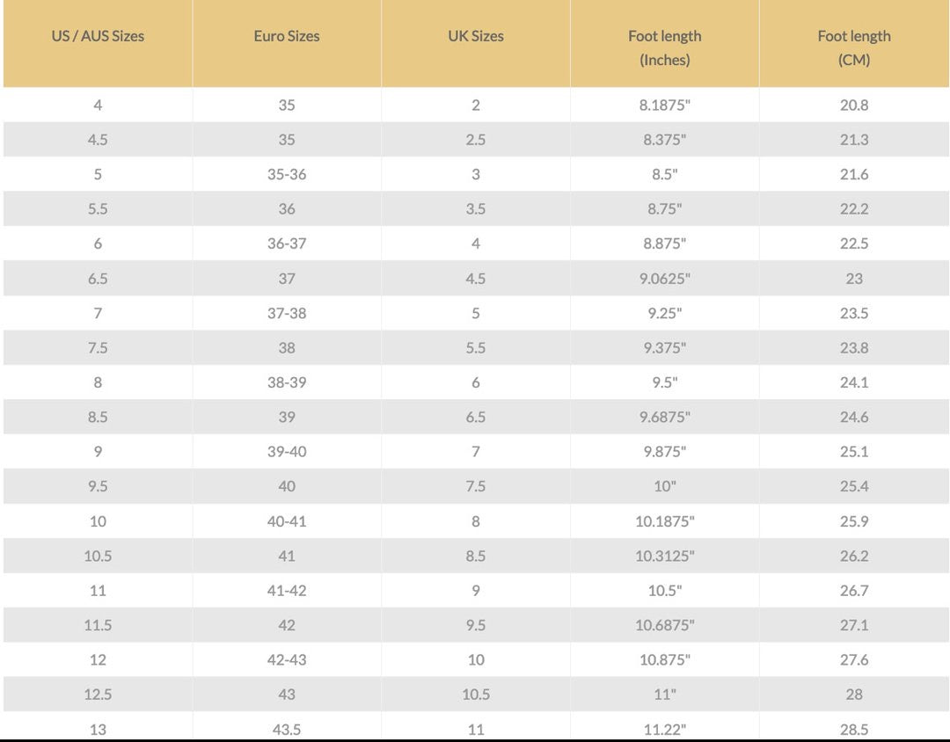Select the Euro size 38-39 cell

287,382
